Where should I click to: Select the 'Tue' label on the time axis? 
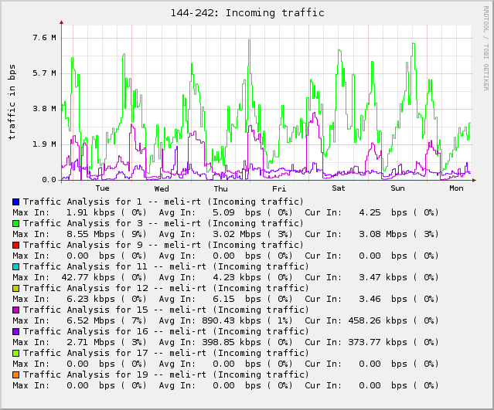[102, 188]
